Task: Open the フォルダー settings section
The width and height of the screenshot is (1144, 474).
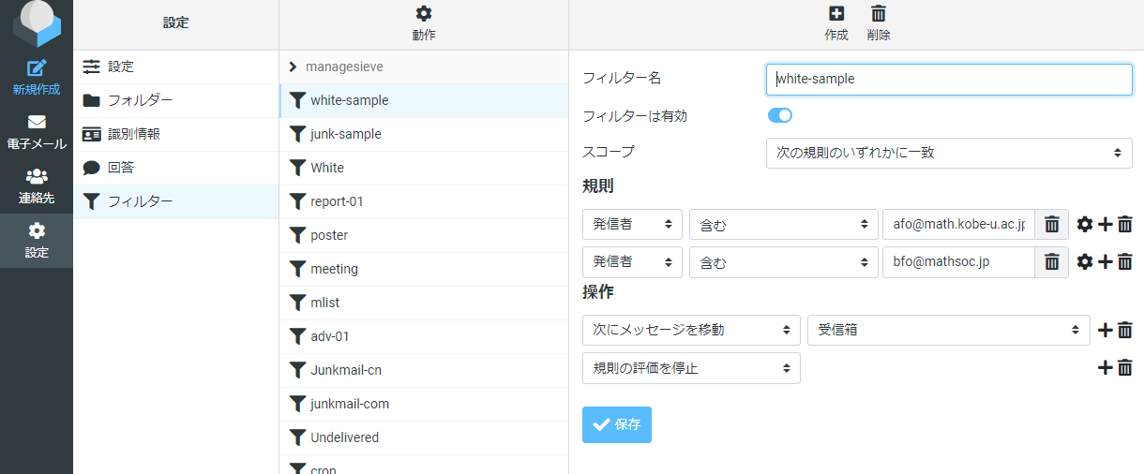Action: point(176,100)
